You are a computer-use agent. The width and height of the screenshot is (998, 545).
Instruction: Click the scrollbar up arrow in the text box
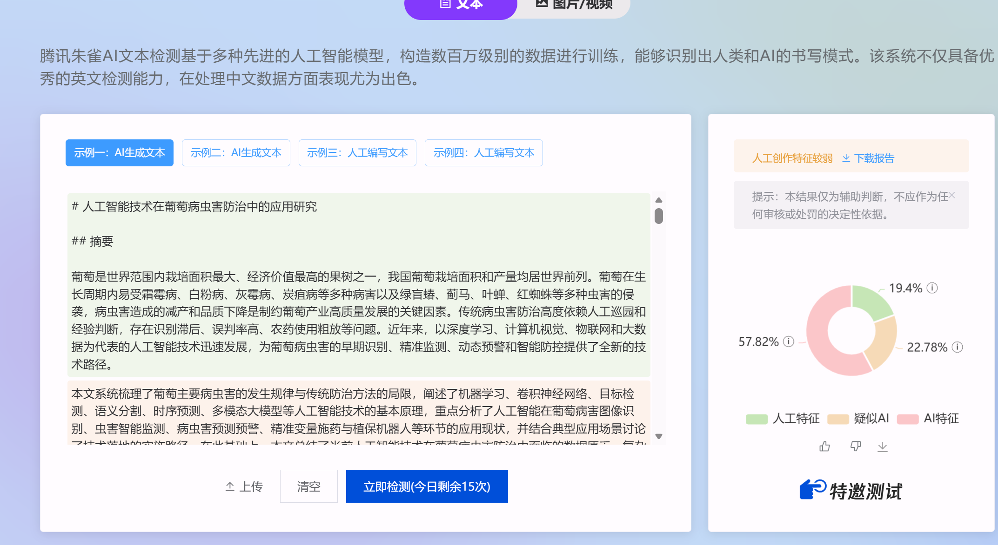pos(659,200)
